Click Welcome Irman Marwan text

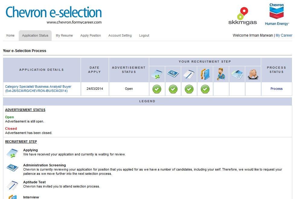click(x=253, y=35)
